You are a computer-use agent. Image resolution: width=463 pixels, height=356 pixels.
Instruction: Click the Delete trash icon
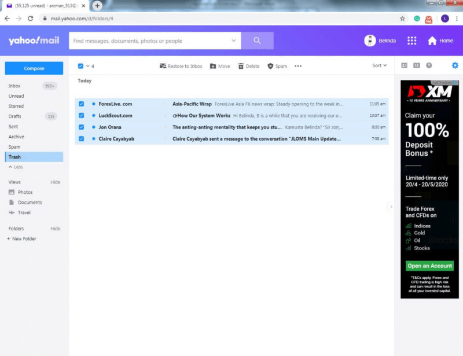point(241,66)
